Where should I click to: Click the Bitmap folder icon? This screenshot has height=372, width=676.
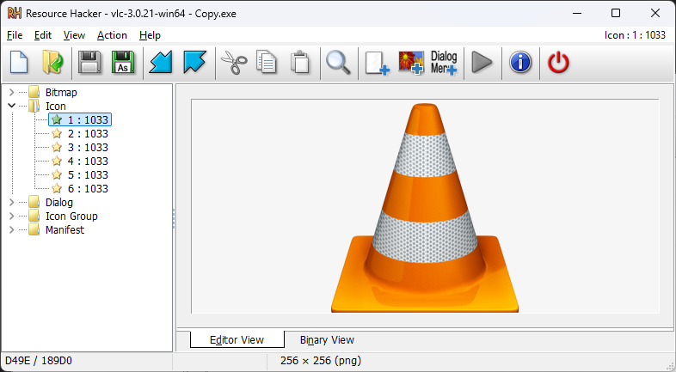click(x=34, y=92)
